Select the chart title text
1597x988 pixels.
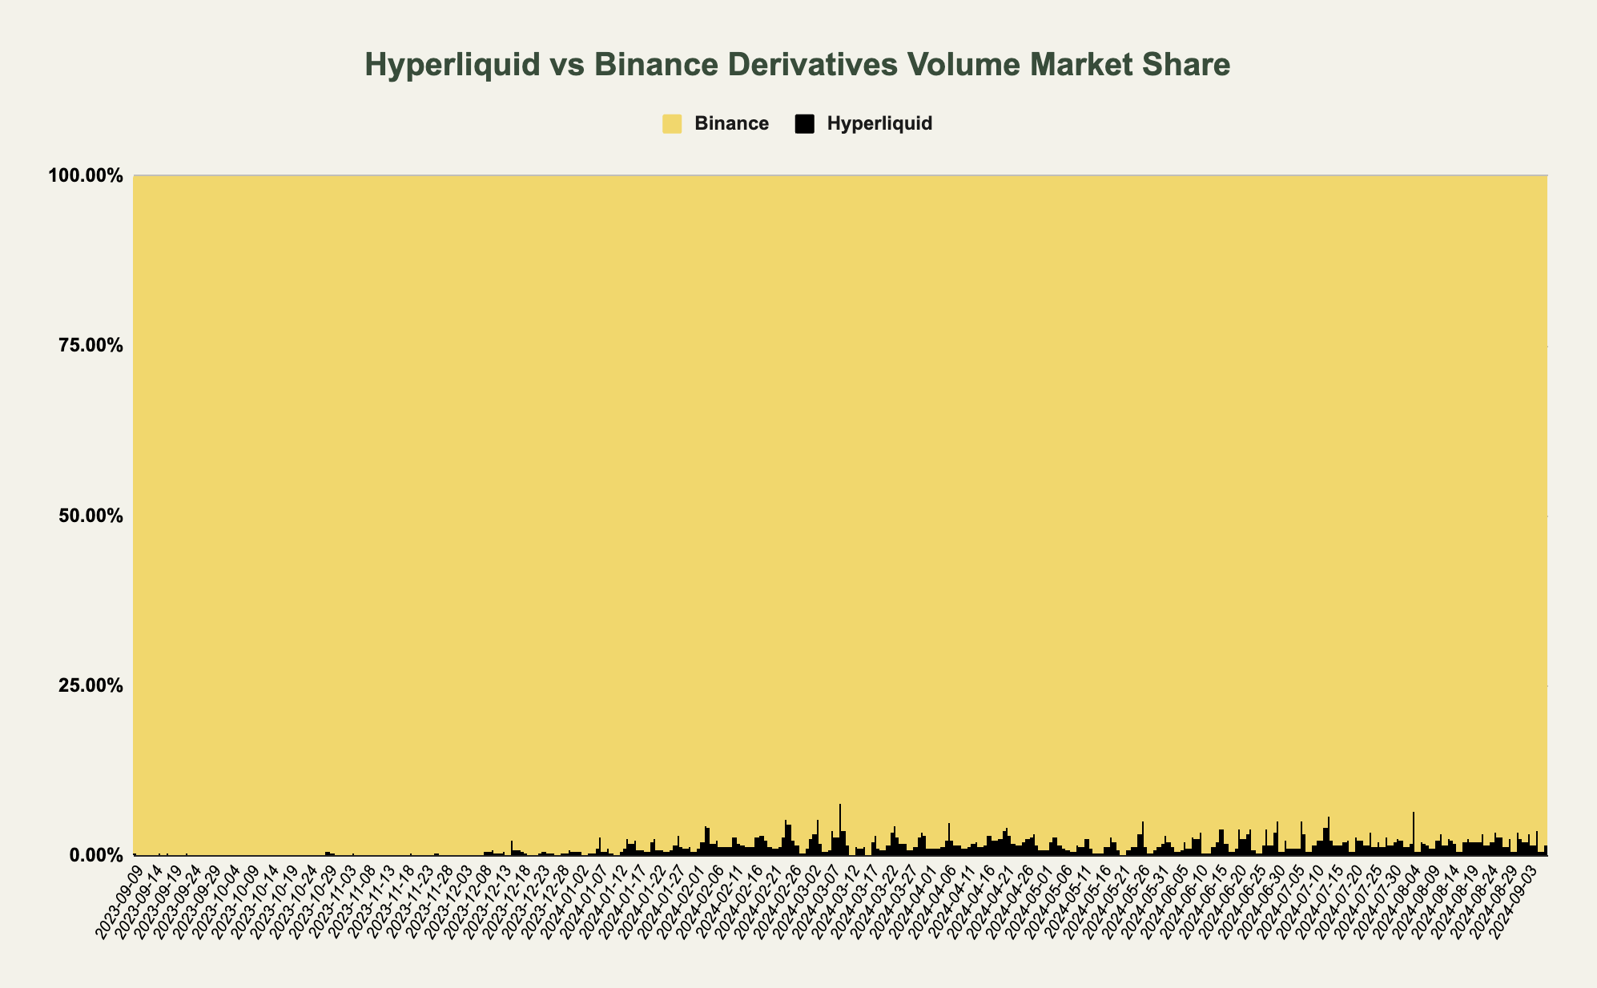tap(798, 68)
